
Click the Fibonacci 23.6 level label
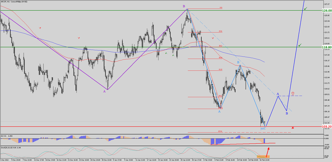(x=221, y=31)
